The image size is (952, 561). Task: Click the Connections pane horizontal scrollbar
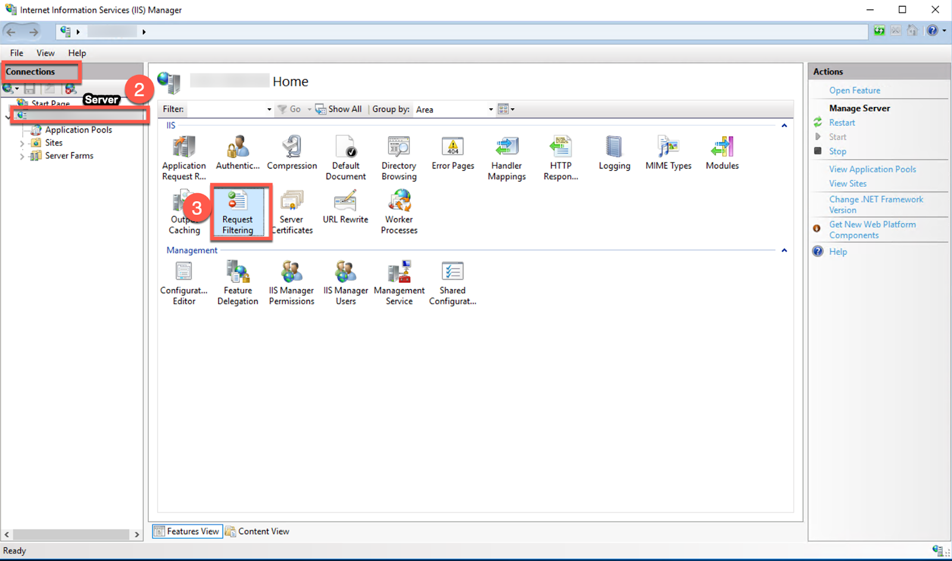(71, 535)
